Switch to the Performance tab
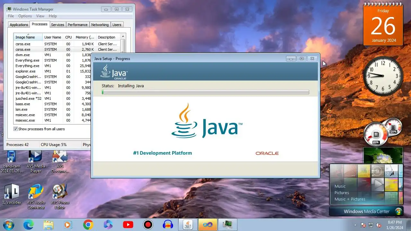The width and height of the screenshot is (411, 231). [77, 25]
